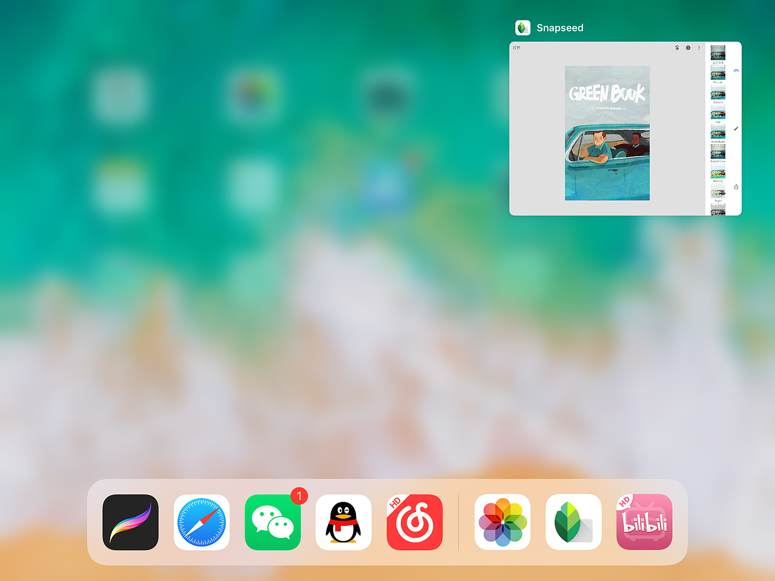
Task: Open the pencil Tools icon in Snapseed
Action: point(736,128)
